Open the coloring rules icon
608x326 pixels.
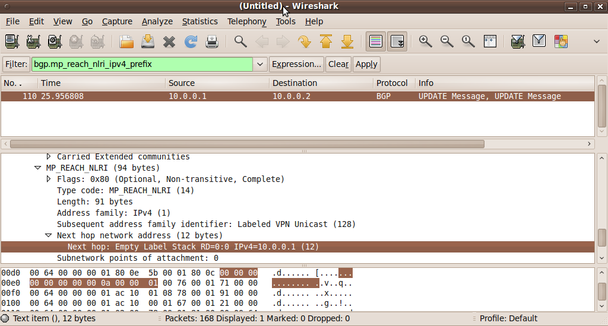click(x=561, y=41)
